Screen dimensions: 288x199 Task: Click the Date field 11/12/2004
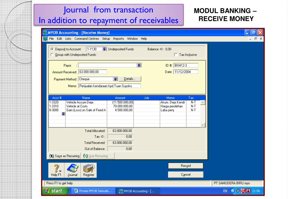[186, 72]
